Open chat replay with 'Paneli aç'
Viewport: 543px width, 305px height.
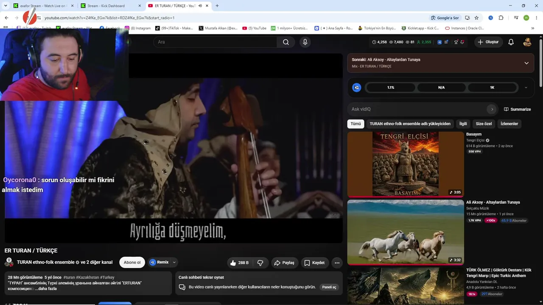(329, 287)
